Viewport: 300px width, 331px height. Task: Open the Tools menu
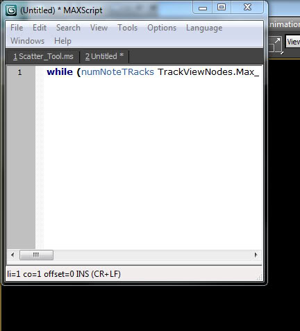128,28
